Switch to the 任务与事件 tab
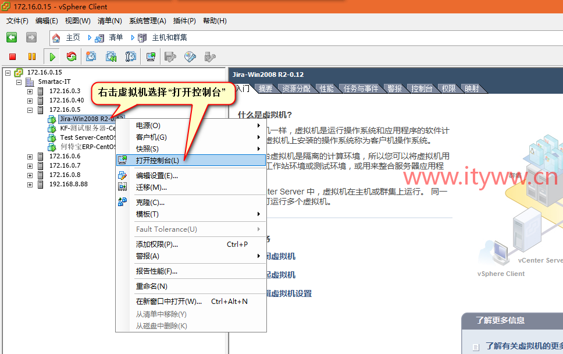 (361, 88)
